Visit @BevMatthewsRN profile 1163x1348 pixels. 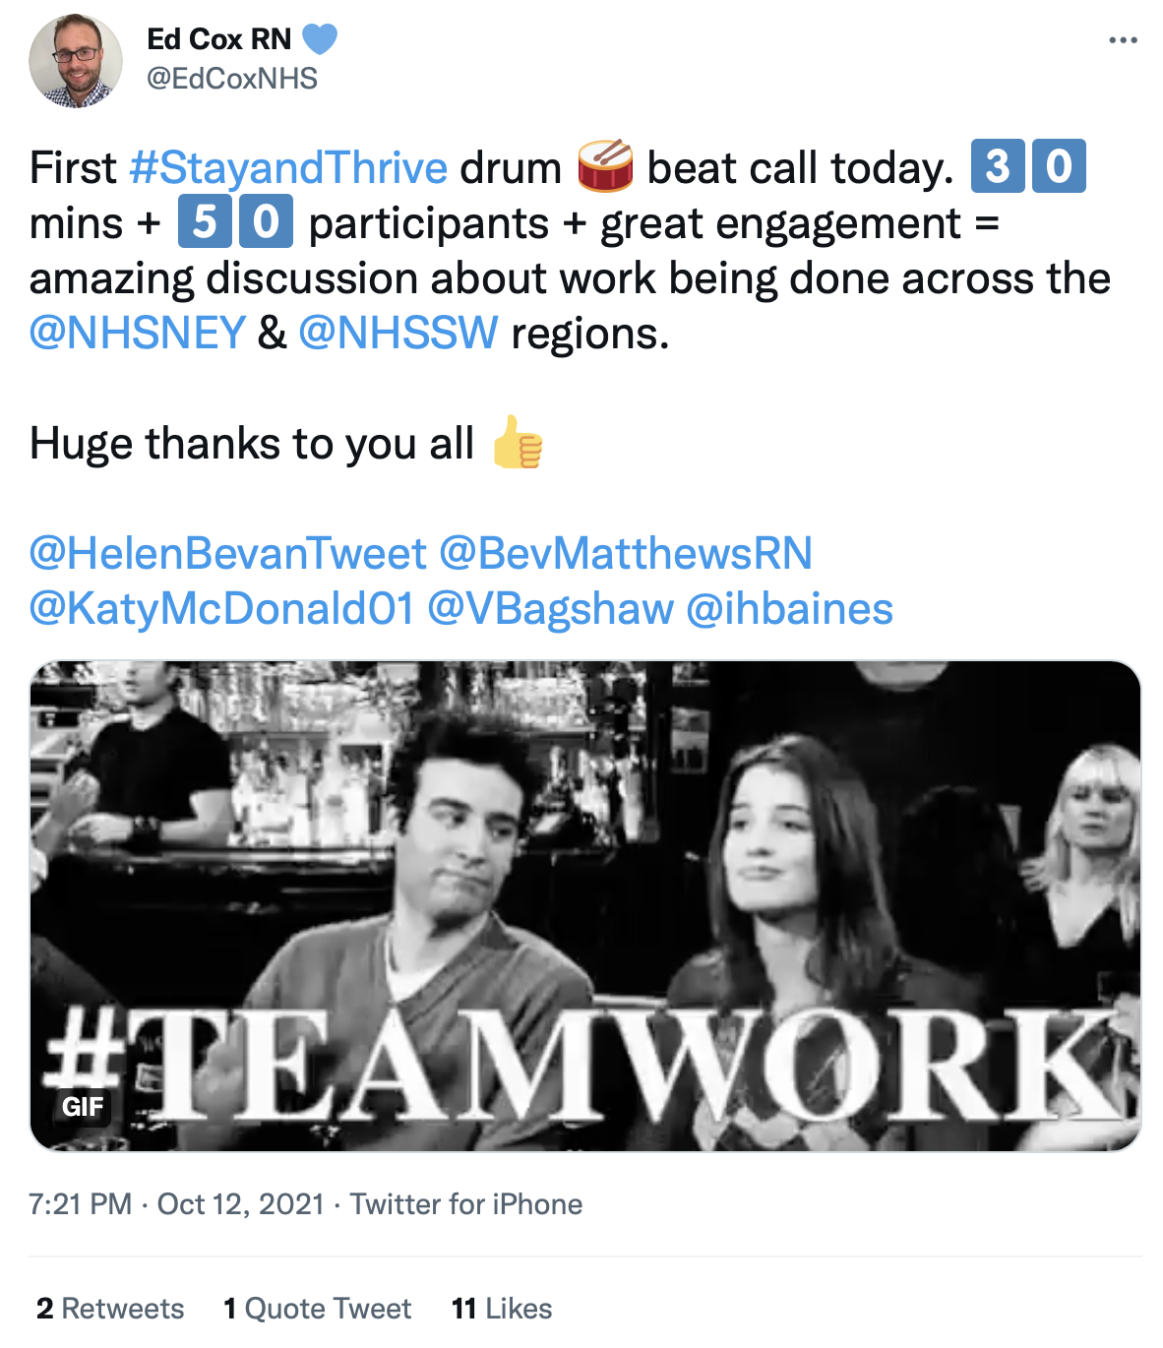[626, 553]
